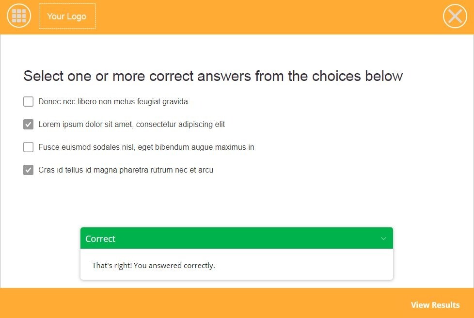This screenshot has height=318, width=474.
Task: Click the green Correct header bar
Action: (237, 238)
